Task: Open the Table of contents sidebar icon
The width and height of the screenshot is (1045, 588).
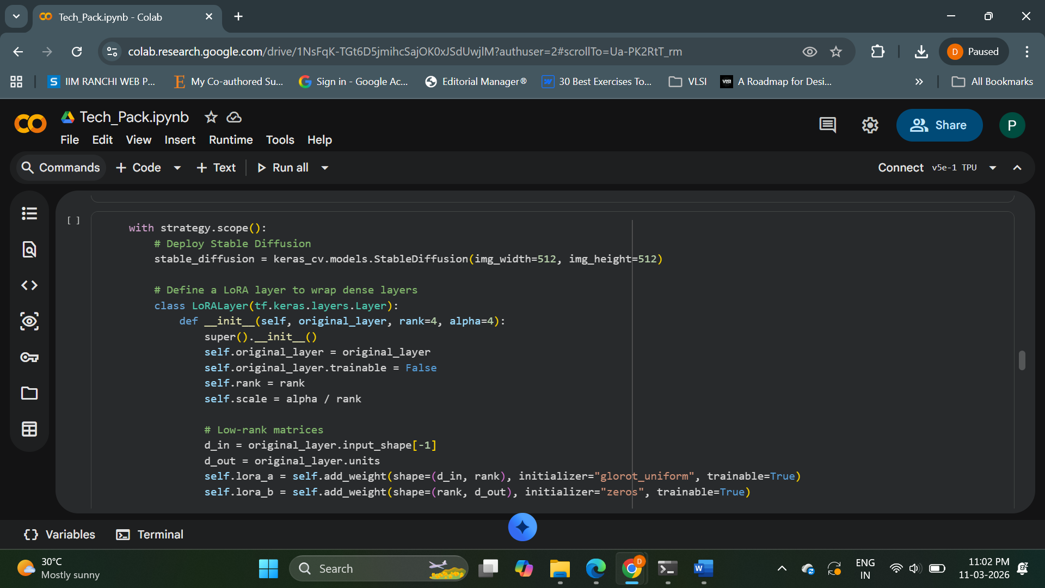Action: click(x=29, y=213)
